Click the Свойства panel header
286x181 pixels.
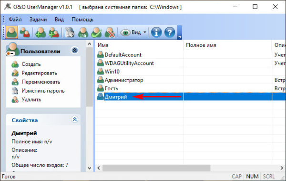coord(43,120)
